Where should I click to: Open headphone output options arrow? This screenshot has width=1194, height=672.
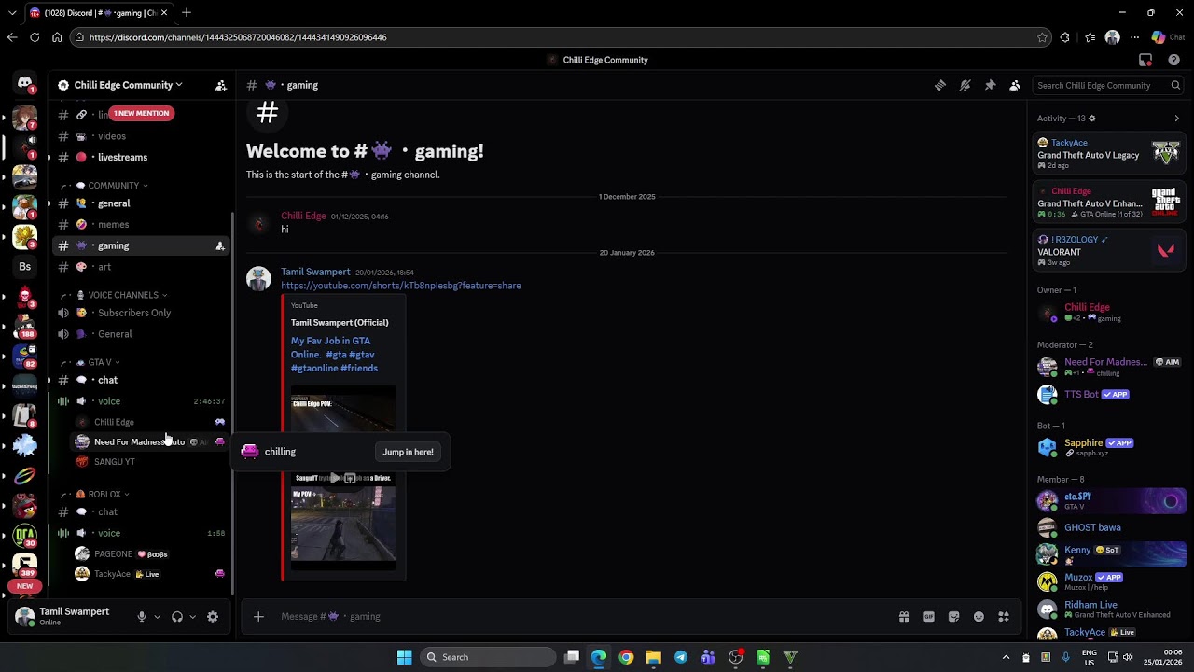click(x=192, y=616)
